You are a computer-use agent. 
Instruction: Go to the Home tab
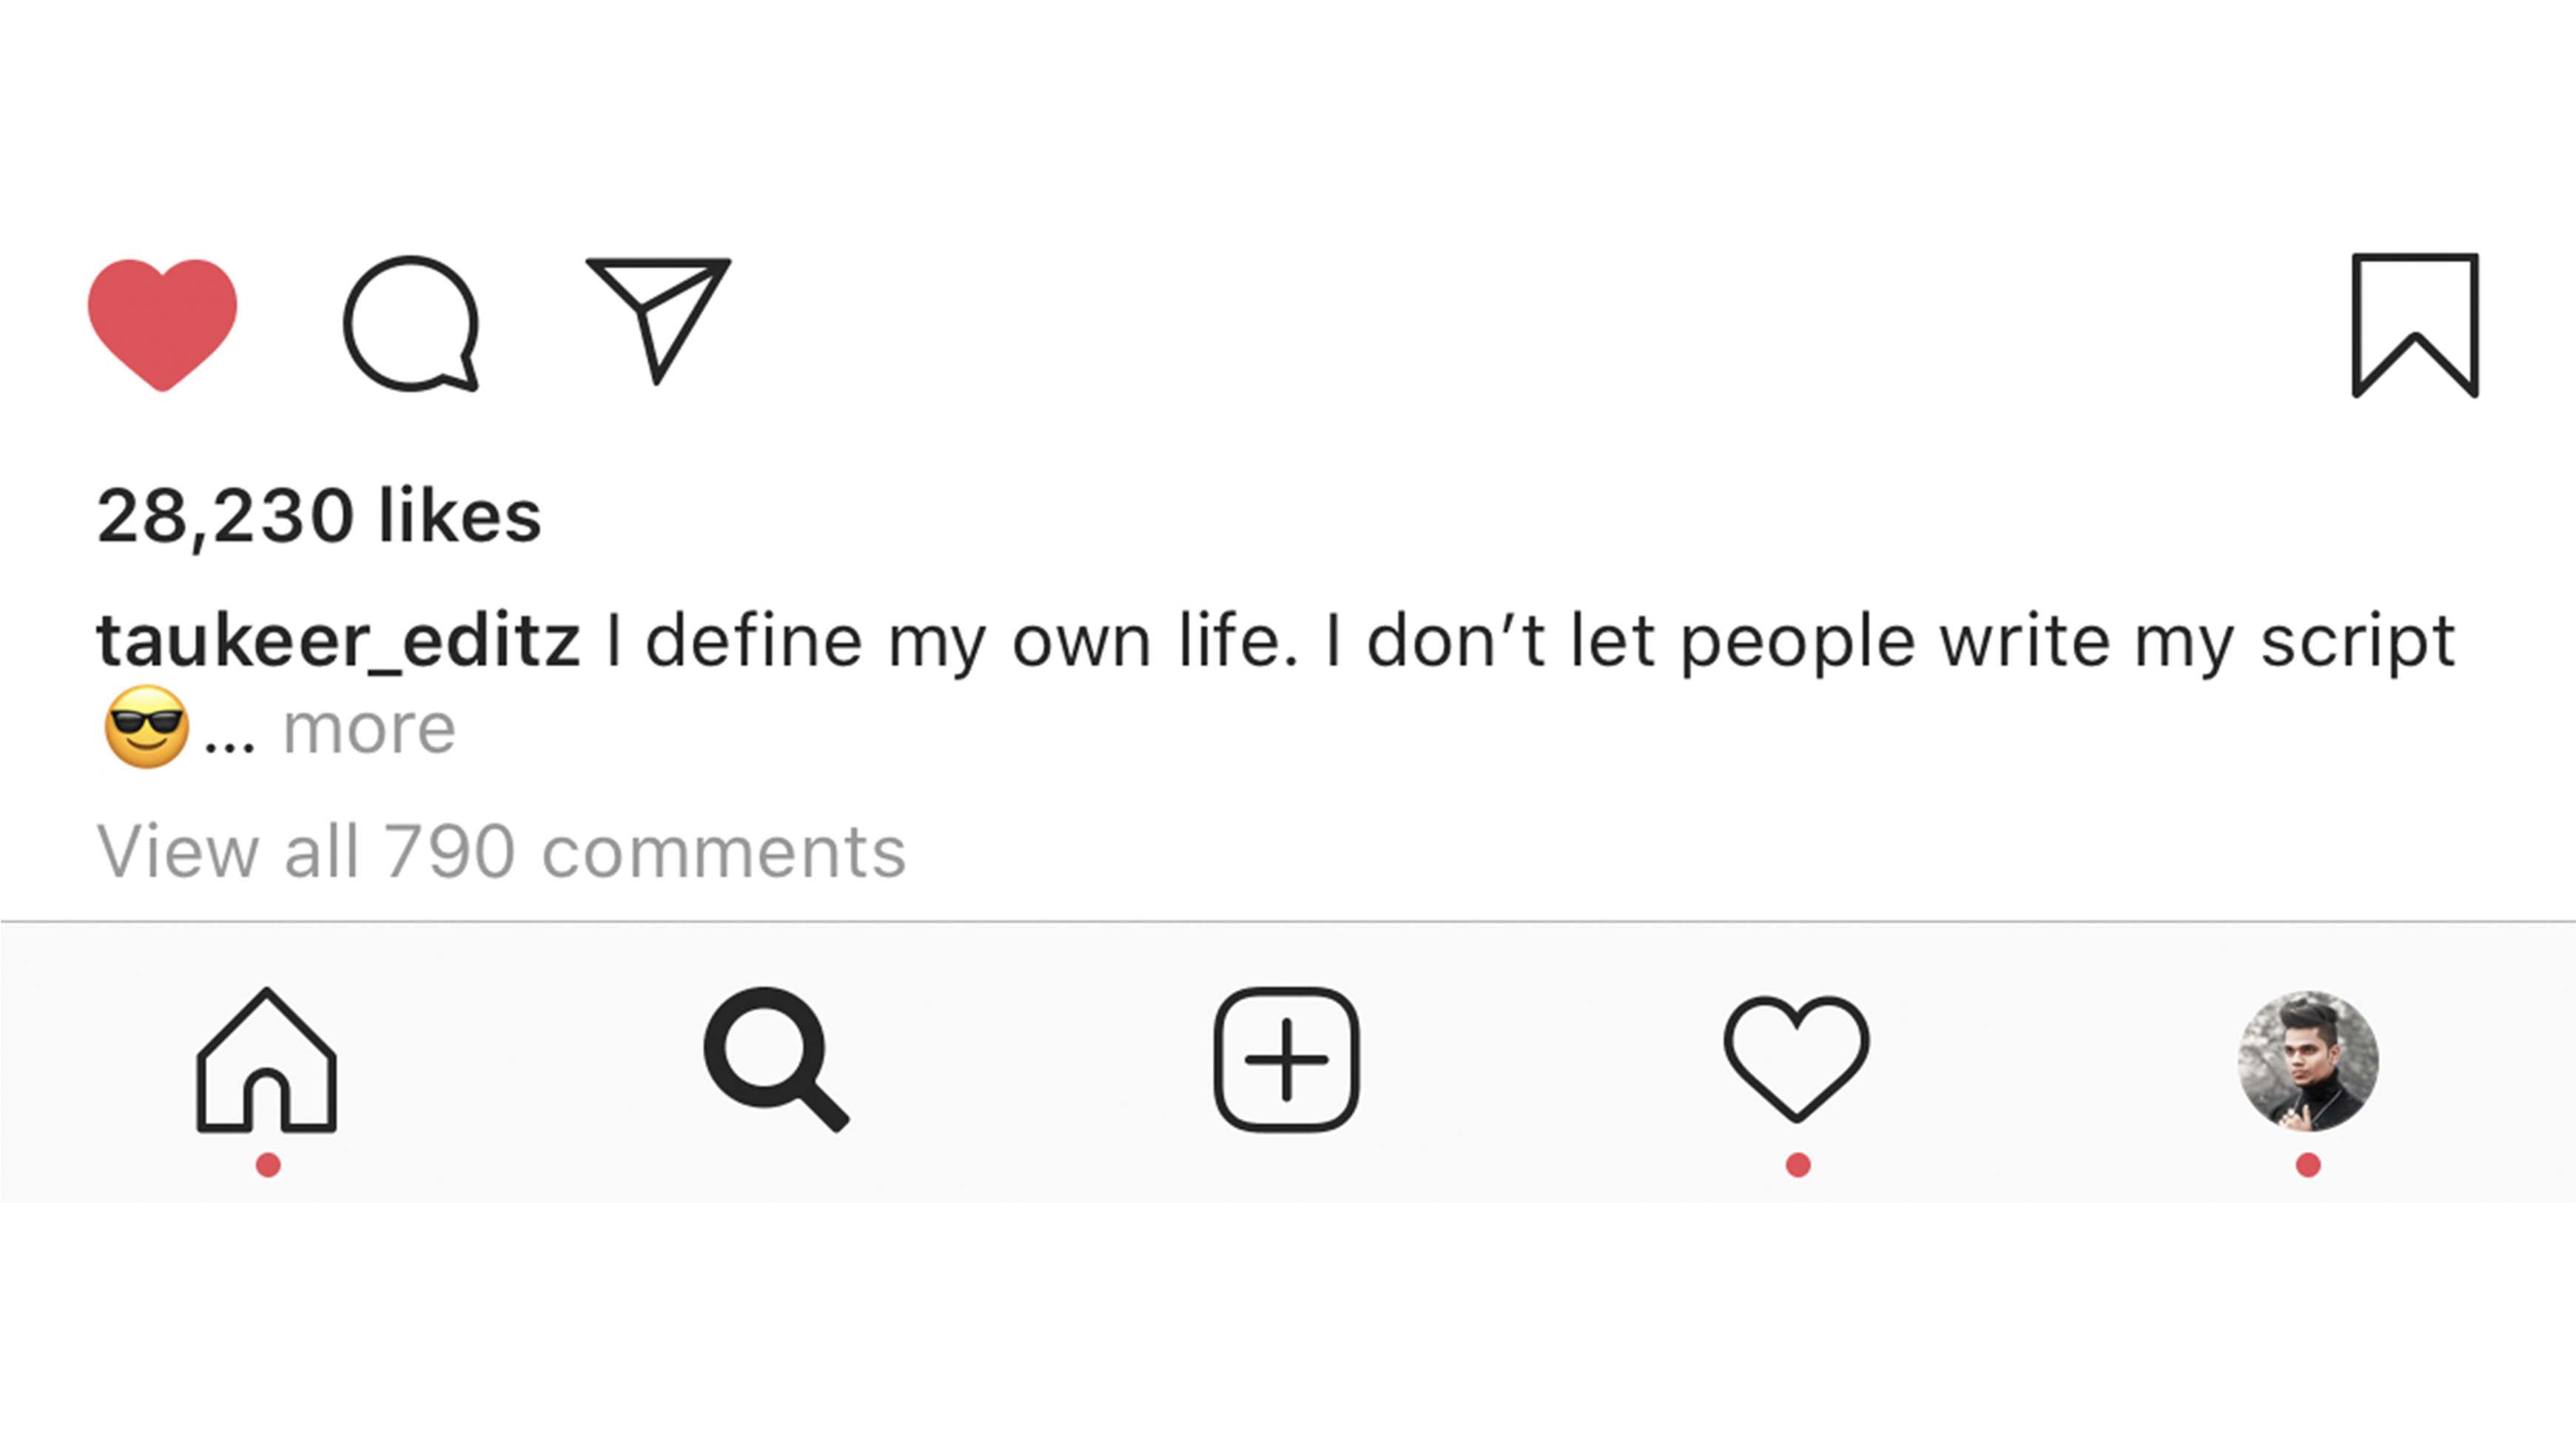pyautogui.click(x=267, y=1061)
